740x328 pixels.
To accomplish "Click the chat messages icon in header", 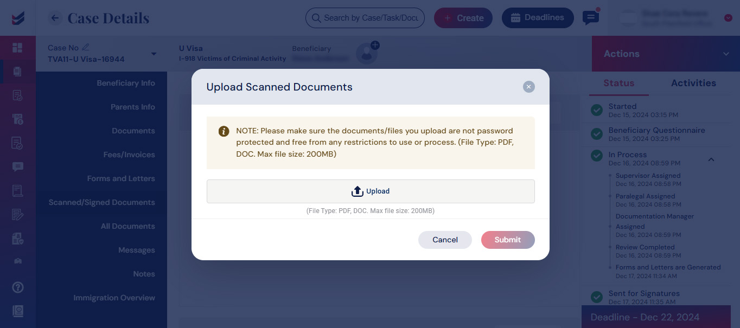I will pyautogui.click(x=590, y=18).
